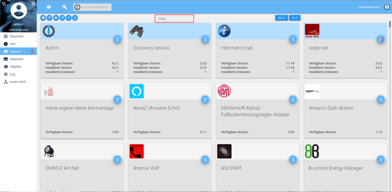The height and width of the screenshot is (192, 392).
Task: Click the Discovery devices title
Action: [151, 48]
